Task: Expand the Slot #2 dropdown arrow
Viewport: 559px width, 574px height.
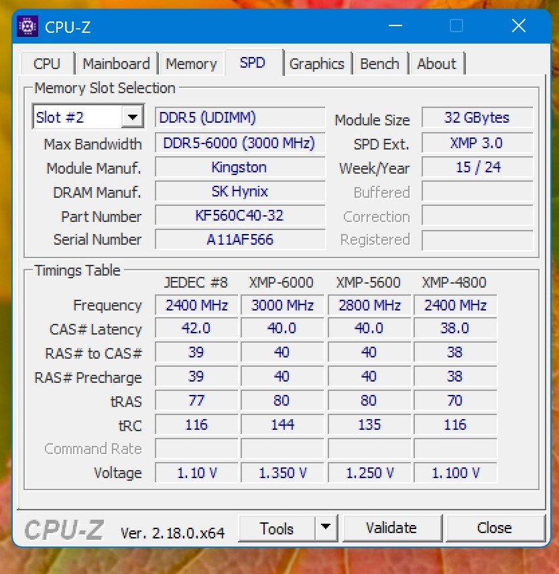Action: (133, 117)
